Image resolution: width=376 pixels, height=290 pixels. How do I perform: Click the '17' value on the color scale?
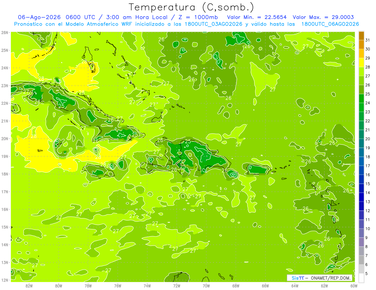368,166
